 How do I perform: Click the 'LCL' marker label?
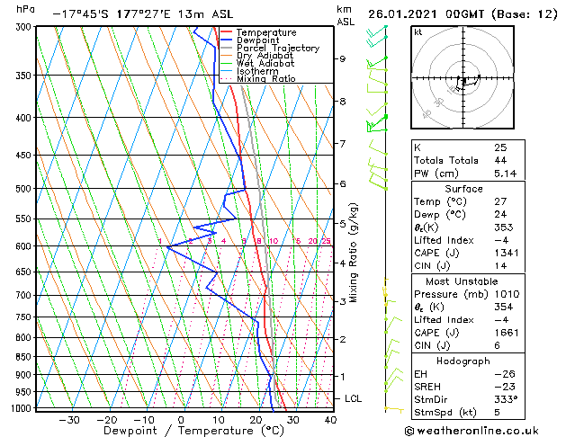(x=353, y=398)
